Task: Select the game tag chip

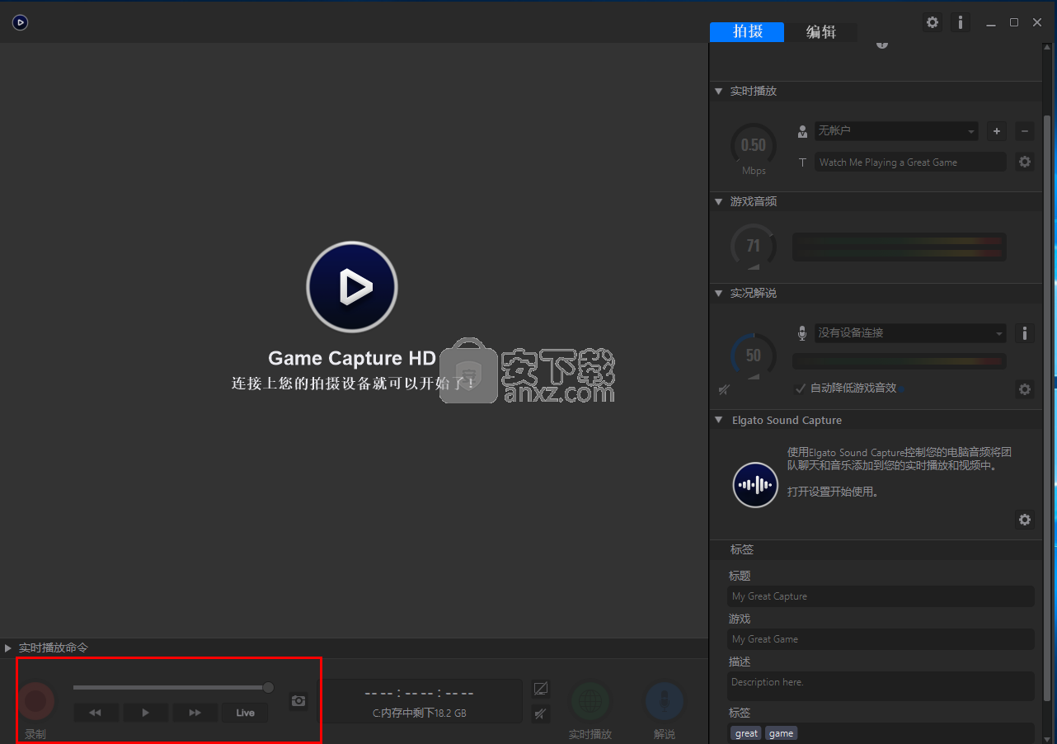Action: [x=781, y=733]
